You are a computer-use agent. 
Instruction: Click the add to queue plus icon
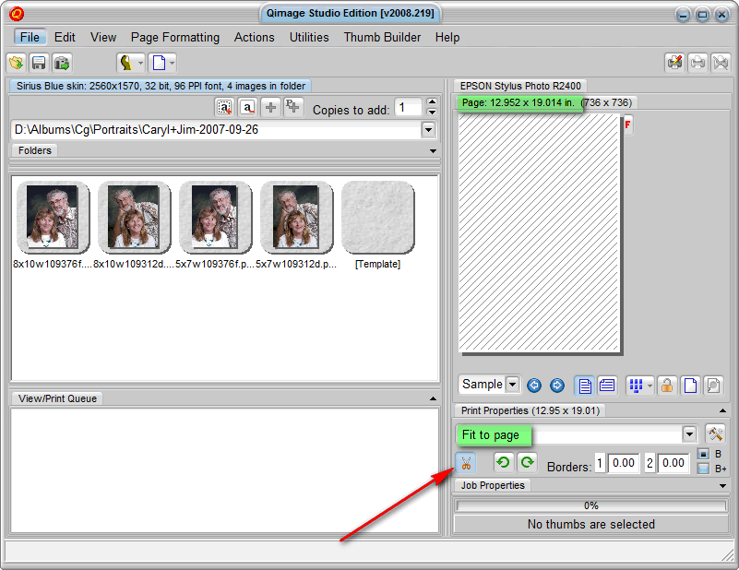(x=270, y=107)
